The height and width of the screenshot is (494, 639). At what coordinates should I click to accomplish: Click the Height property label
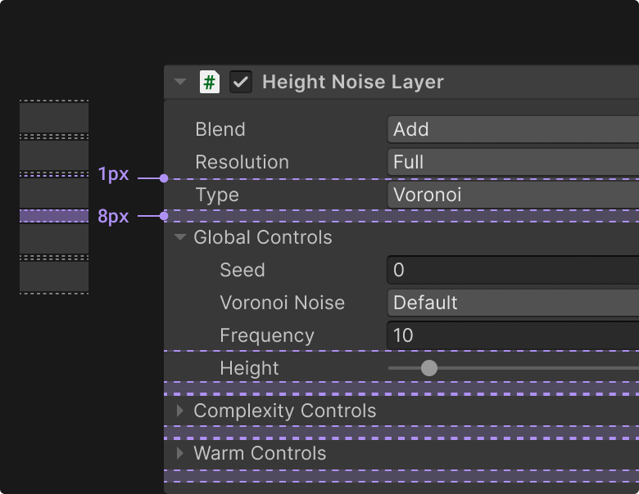pos(249,368)
